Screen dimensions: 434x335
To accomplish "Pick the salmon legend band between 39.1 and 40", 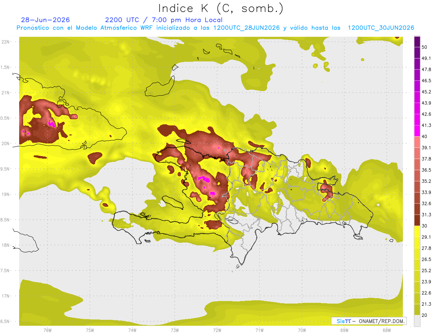I will pos(417,141).
